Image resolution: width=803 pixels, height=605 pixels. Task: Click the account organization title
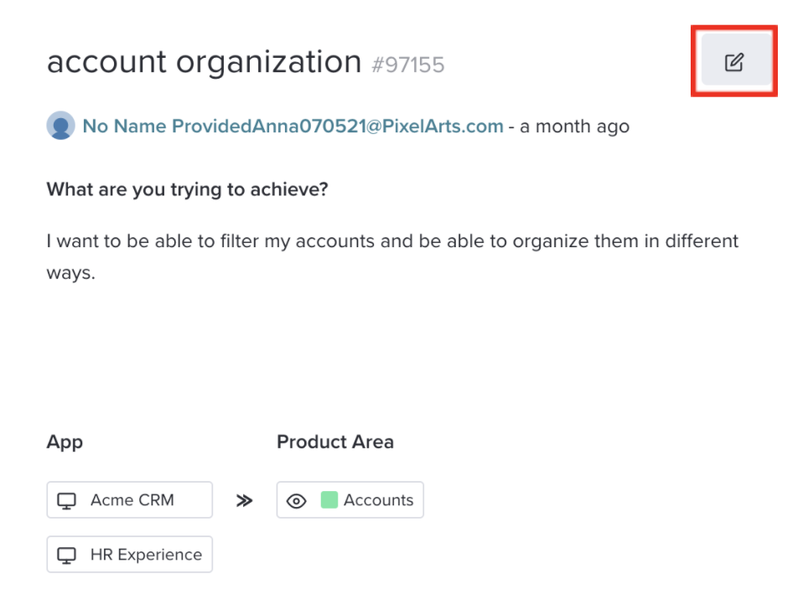pos(204,63)
